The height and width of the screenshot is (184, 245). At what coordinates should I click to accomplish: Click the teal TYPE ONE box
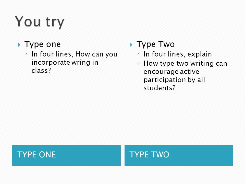[x=66, y=155]
